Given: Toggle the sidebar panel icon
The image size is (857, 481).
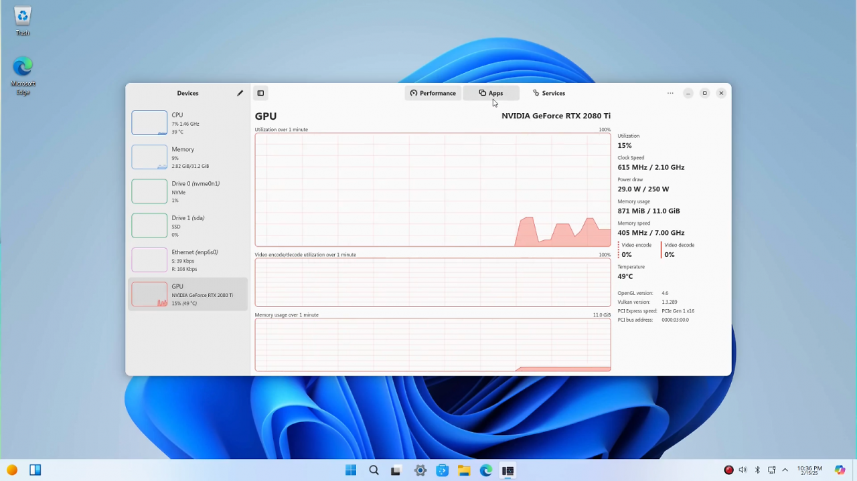Looking at the screenshot, I should point(260,93).
